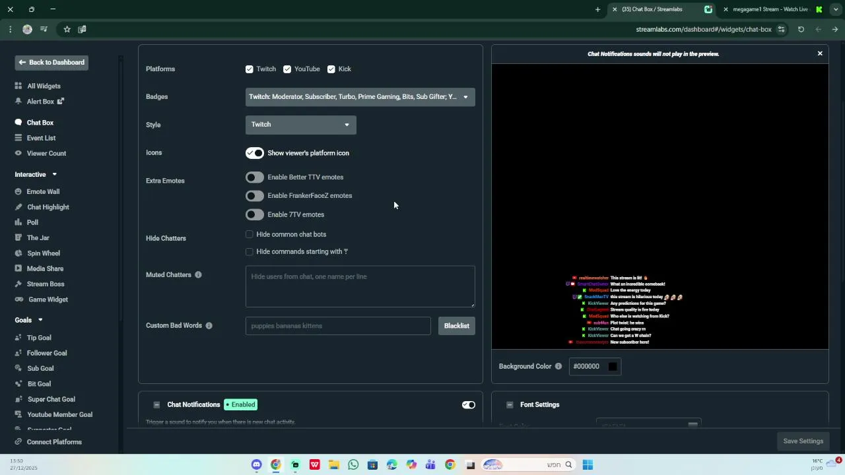The height and width of the screenshot is (475, 845).
Task: Collapse the Chat Notifications section
Action: (x=156, y=405)
